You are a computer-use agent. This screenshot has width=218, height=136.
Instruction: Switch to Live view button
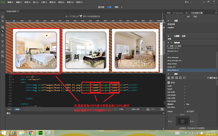[x=116, y=7]
